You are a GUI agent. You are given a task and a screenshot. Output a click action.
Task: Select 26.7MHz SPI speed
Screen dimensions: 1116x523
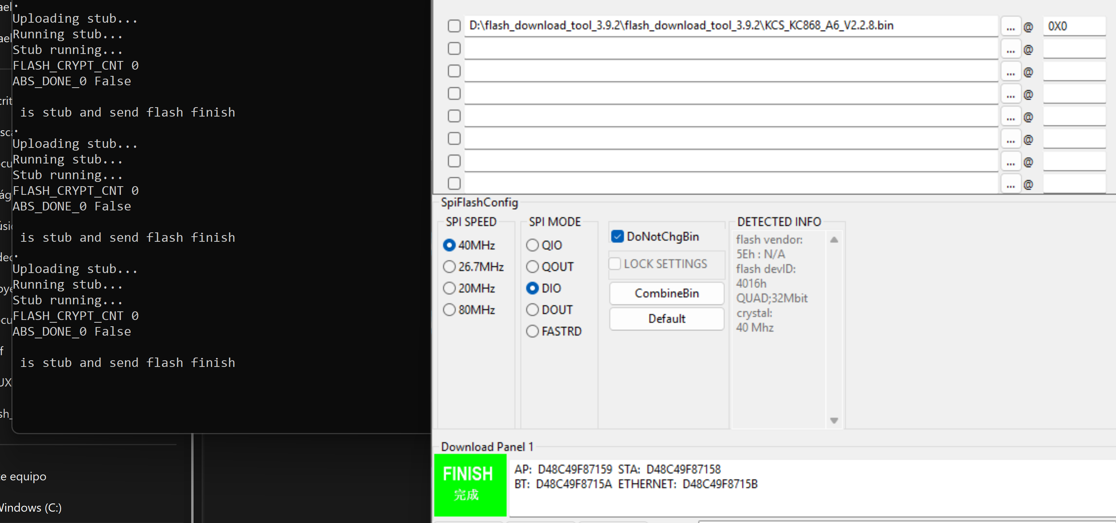click(x=449, y=266)
